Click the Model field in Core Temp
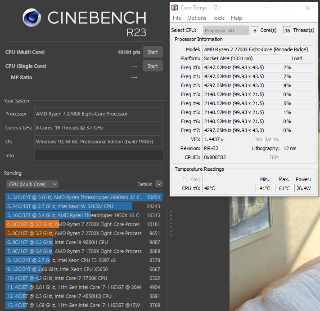320x311 pixels. 258,49
